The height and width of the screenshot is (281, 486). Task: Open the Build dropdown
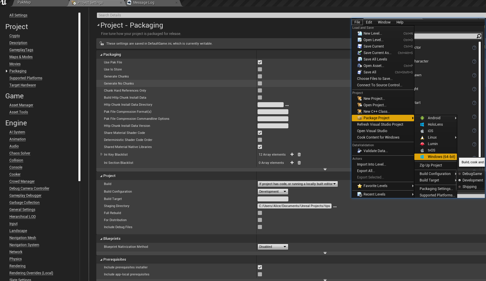click(297, 184)
